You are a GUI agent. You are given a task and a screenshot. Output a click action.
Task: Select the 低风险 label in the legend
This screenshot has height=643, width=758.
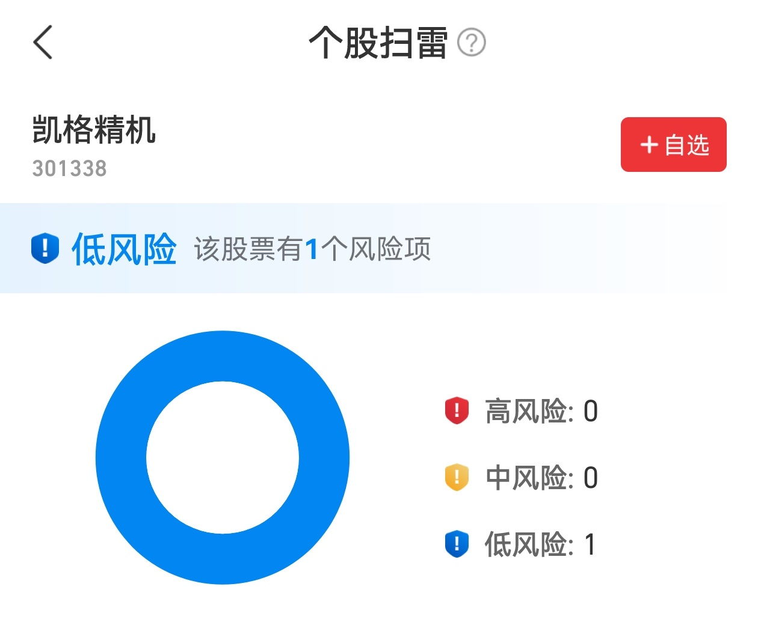[526, 544]
